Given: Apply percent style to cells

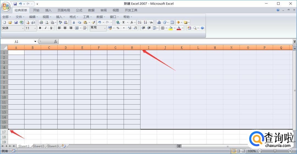Looking at the screenshot, I should point(118,28).
